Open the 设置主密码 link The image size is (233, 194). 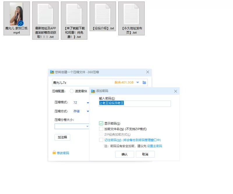pos(155,146)
